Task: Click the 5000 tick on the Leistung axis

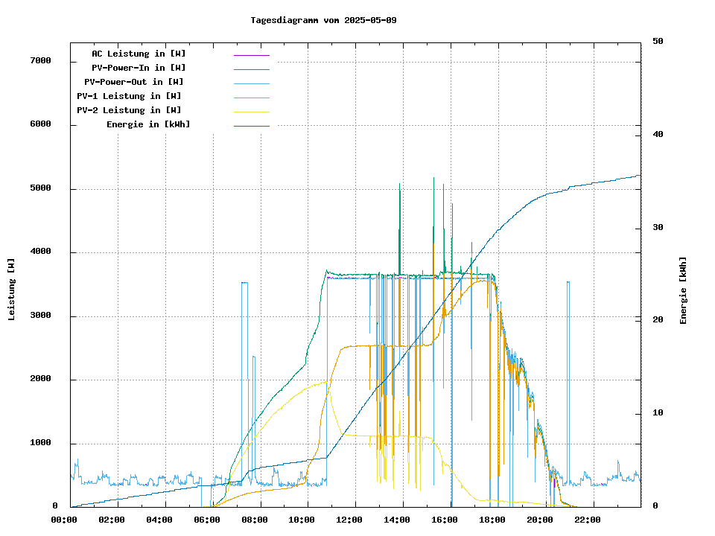Action: pyautogui.click(x=39, y=188)
